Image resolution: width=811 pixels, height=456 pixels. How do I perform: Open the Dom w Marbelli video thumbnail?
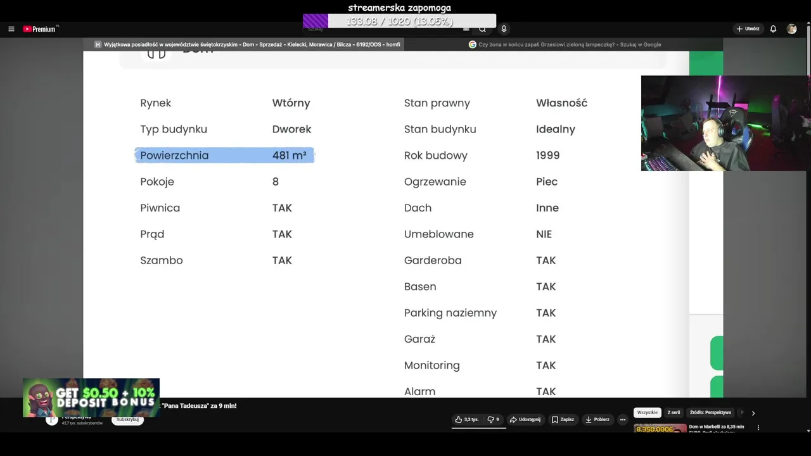coord(660,429)
